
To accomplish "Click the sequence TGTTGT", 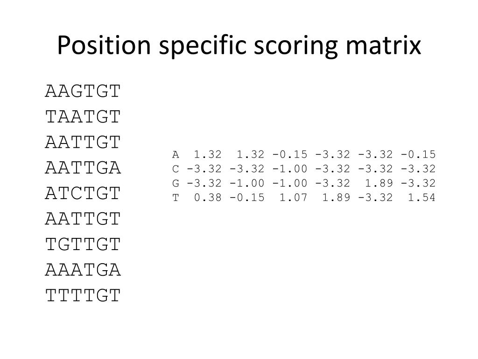I will click(x=83, y=244).
